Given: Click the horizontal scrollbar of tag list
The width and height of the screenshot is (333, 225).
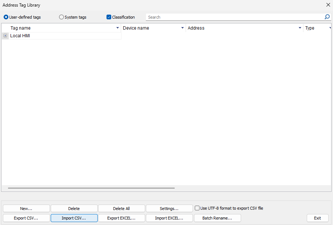Looking at the screenshot, I should (x=91, y=188).
